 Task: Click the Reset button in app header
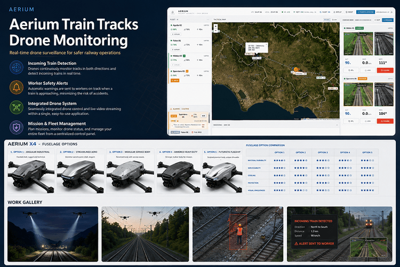coord(349,12)
